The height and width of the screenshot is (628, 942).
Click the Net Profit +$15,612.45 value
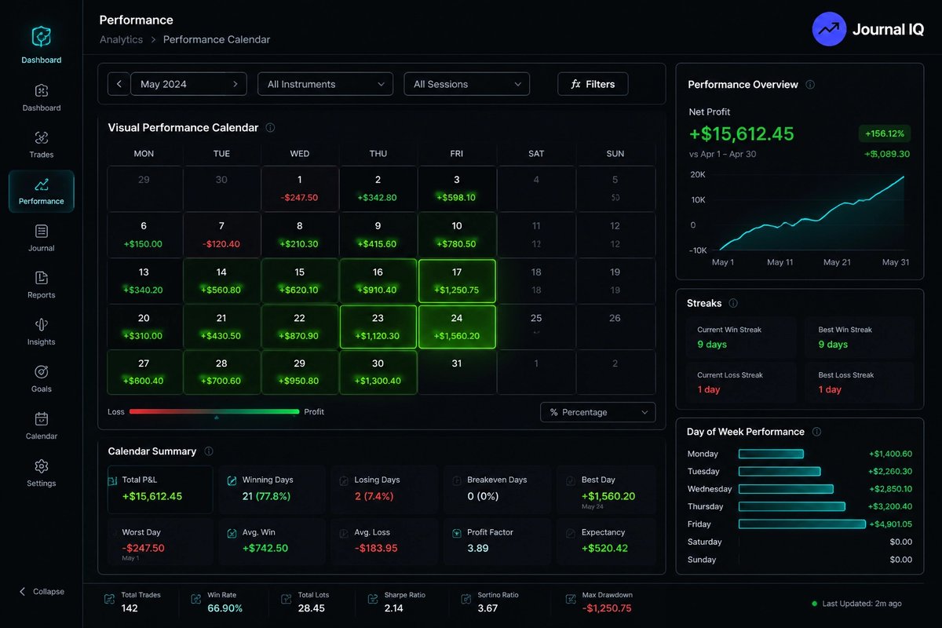pyautogui.click(x=741, y=134)
